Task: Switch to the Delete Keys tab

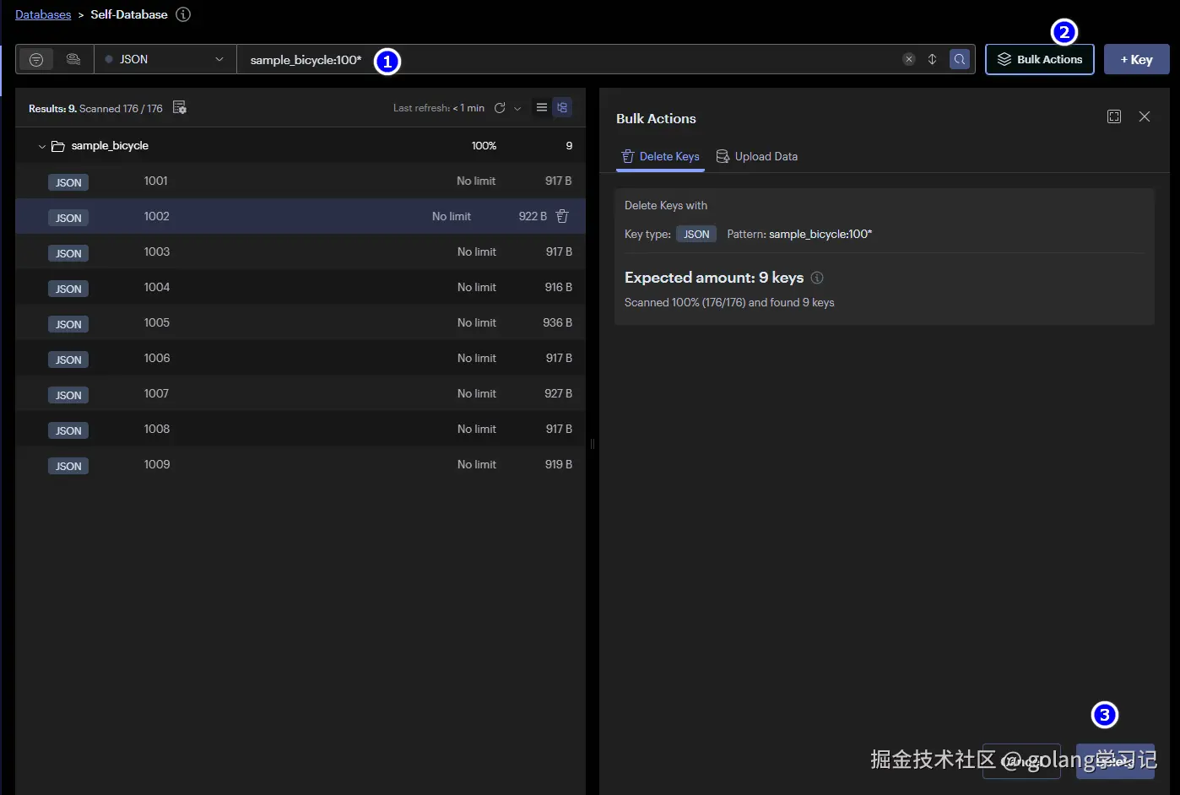Action: click(660, 156)
